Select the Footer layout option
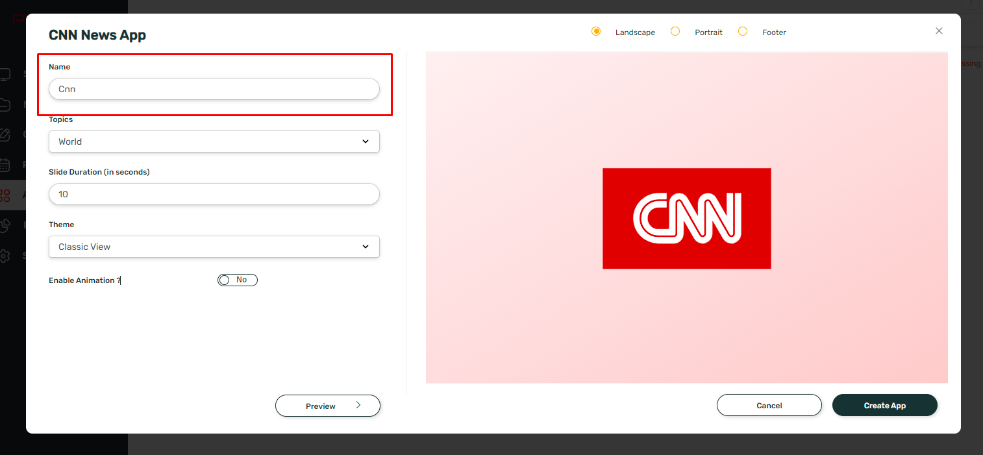The image size is (983, 455). click(743, 31)
